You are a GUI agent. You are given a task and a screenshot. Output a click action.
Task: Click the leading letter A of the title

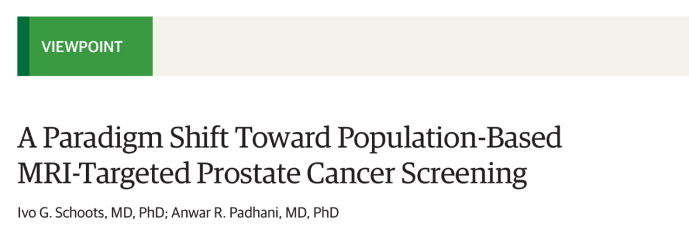[x=27, y=138]
